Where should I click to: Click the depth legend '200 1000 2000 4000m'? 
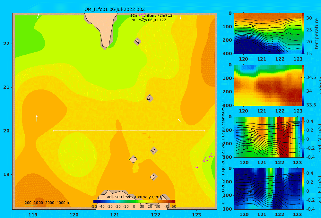47,203
